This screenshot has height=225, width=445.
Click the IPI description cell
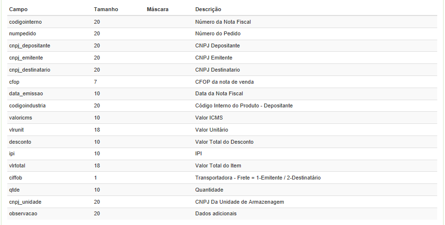click(x=198, y=153)
